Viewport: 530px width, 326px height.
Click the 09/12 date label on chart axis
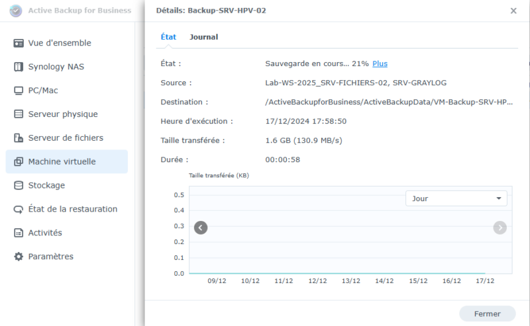coord(217,281)
